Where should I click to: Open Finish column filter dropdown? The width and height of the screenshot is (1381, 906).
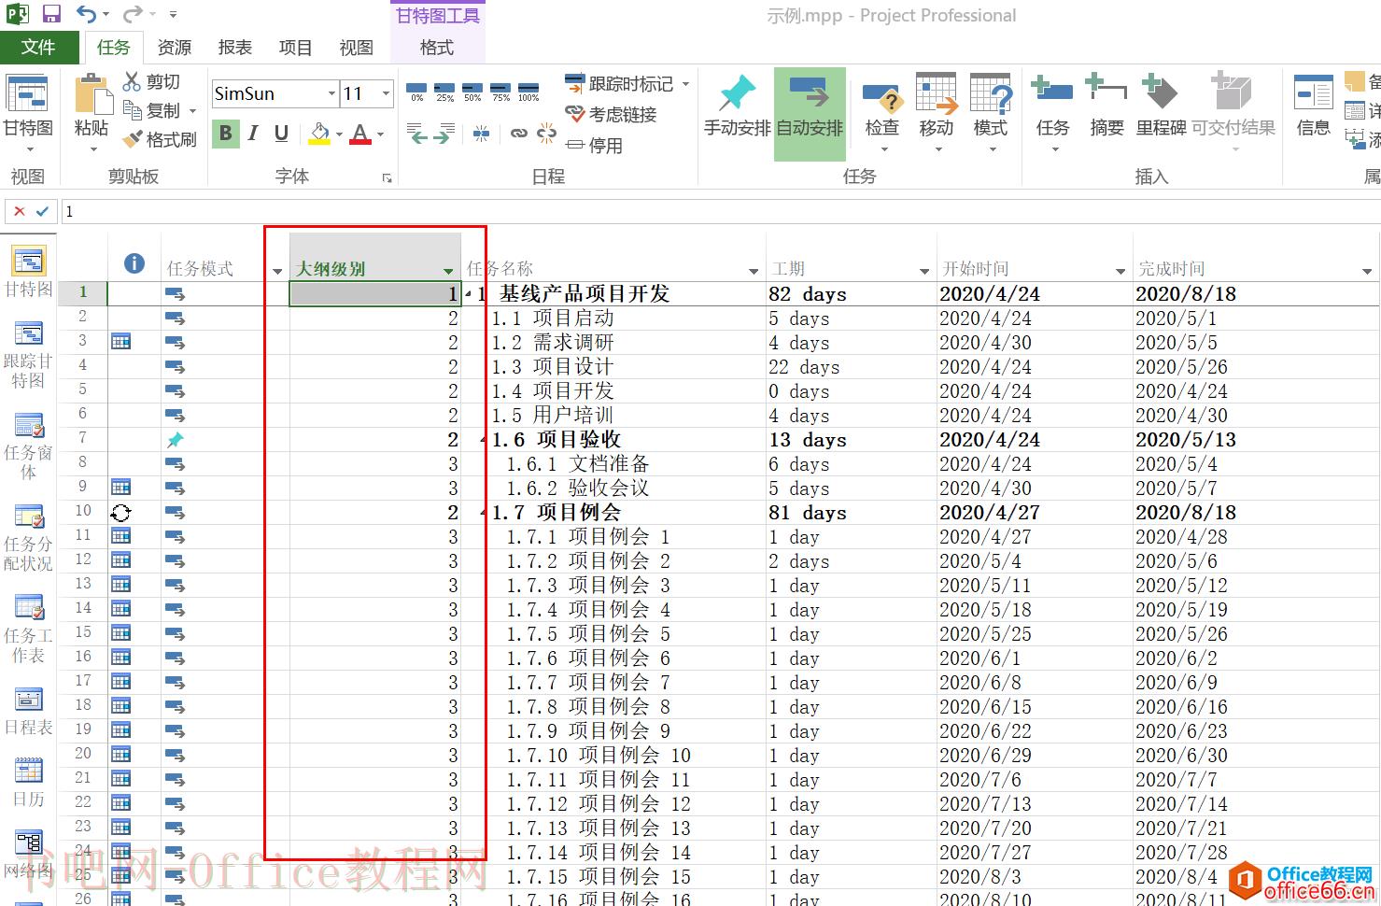coord(1367,271)
